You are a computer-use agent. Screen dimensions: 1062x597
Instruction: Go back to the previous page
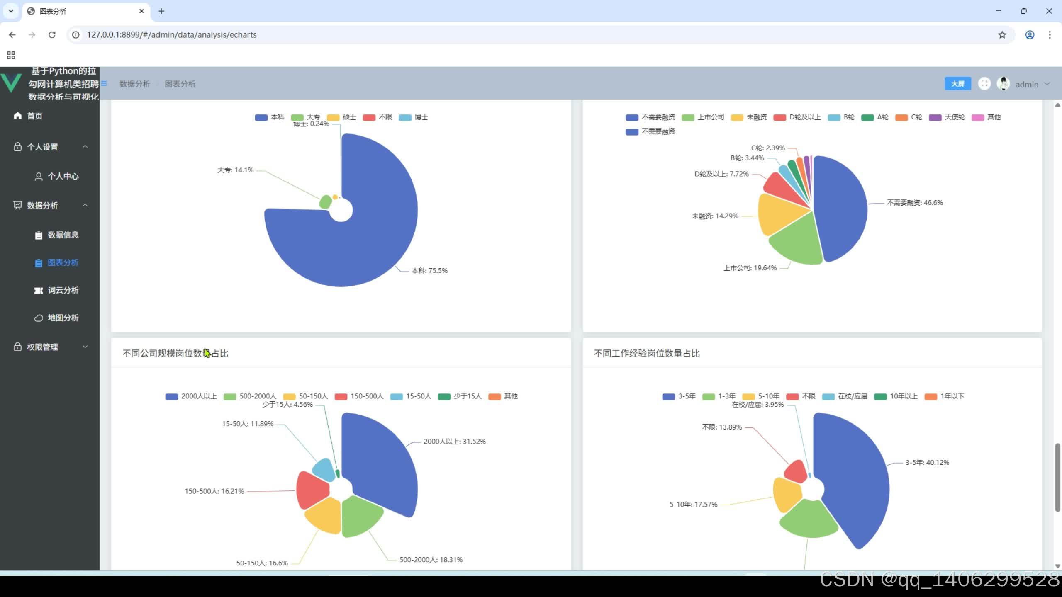(12, 35)
